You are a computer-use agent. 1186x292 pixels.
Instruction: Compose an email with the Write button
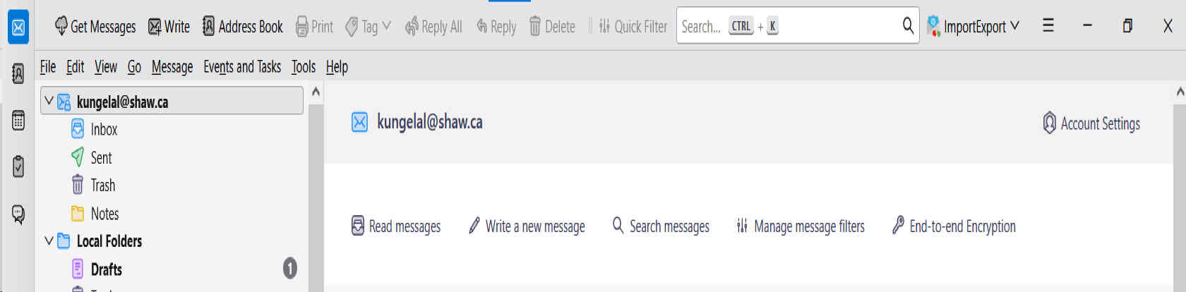point(169,27)
